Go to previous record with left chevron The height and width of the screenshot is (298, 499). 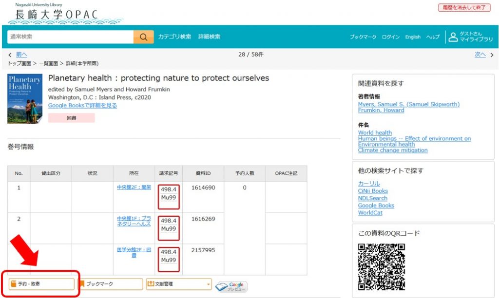click(10, 55)
